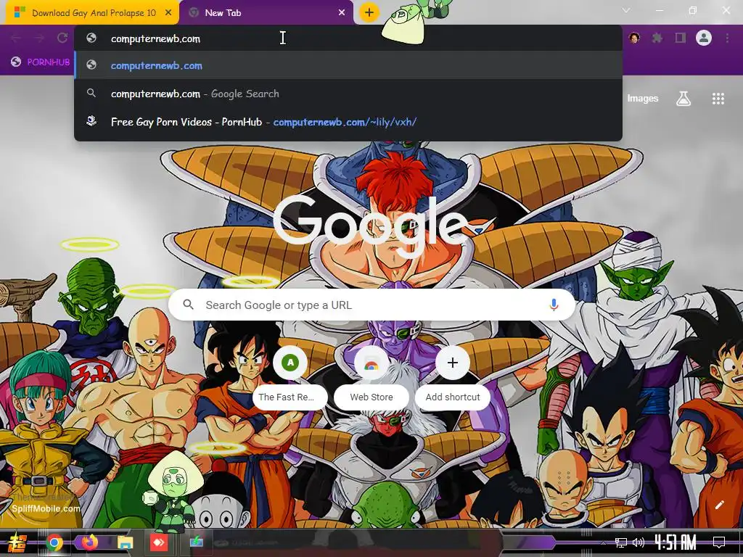Select the ~lily/vxh/ history suggestion
The width and height of the screenshot is (743, 557).
348,122
